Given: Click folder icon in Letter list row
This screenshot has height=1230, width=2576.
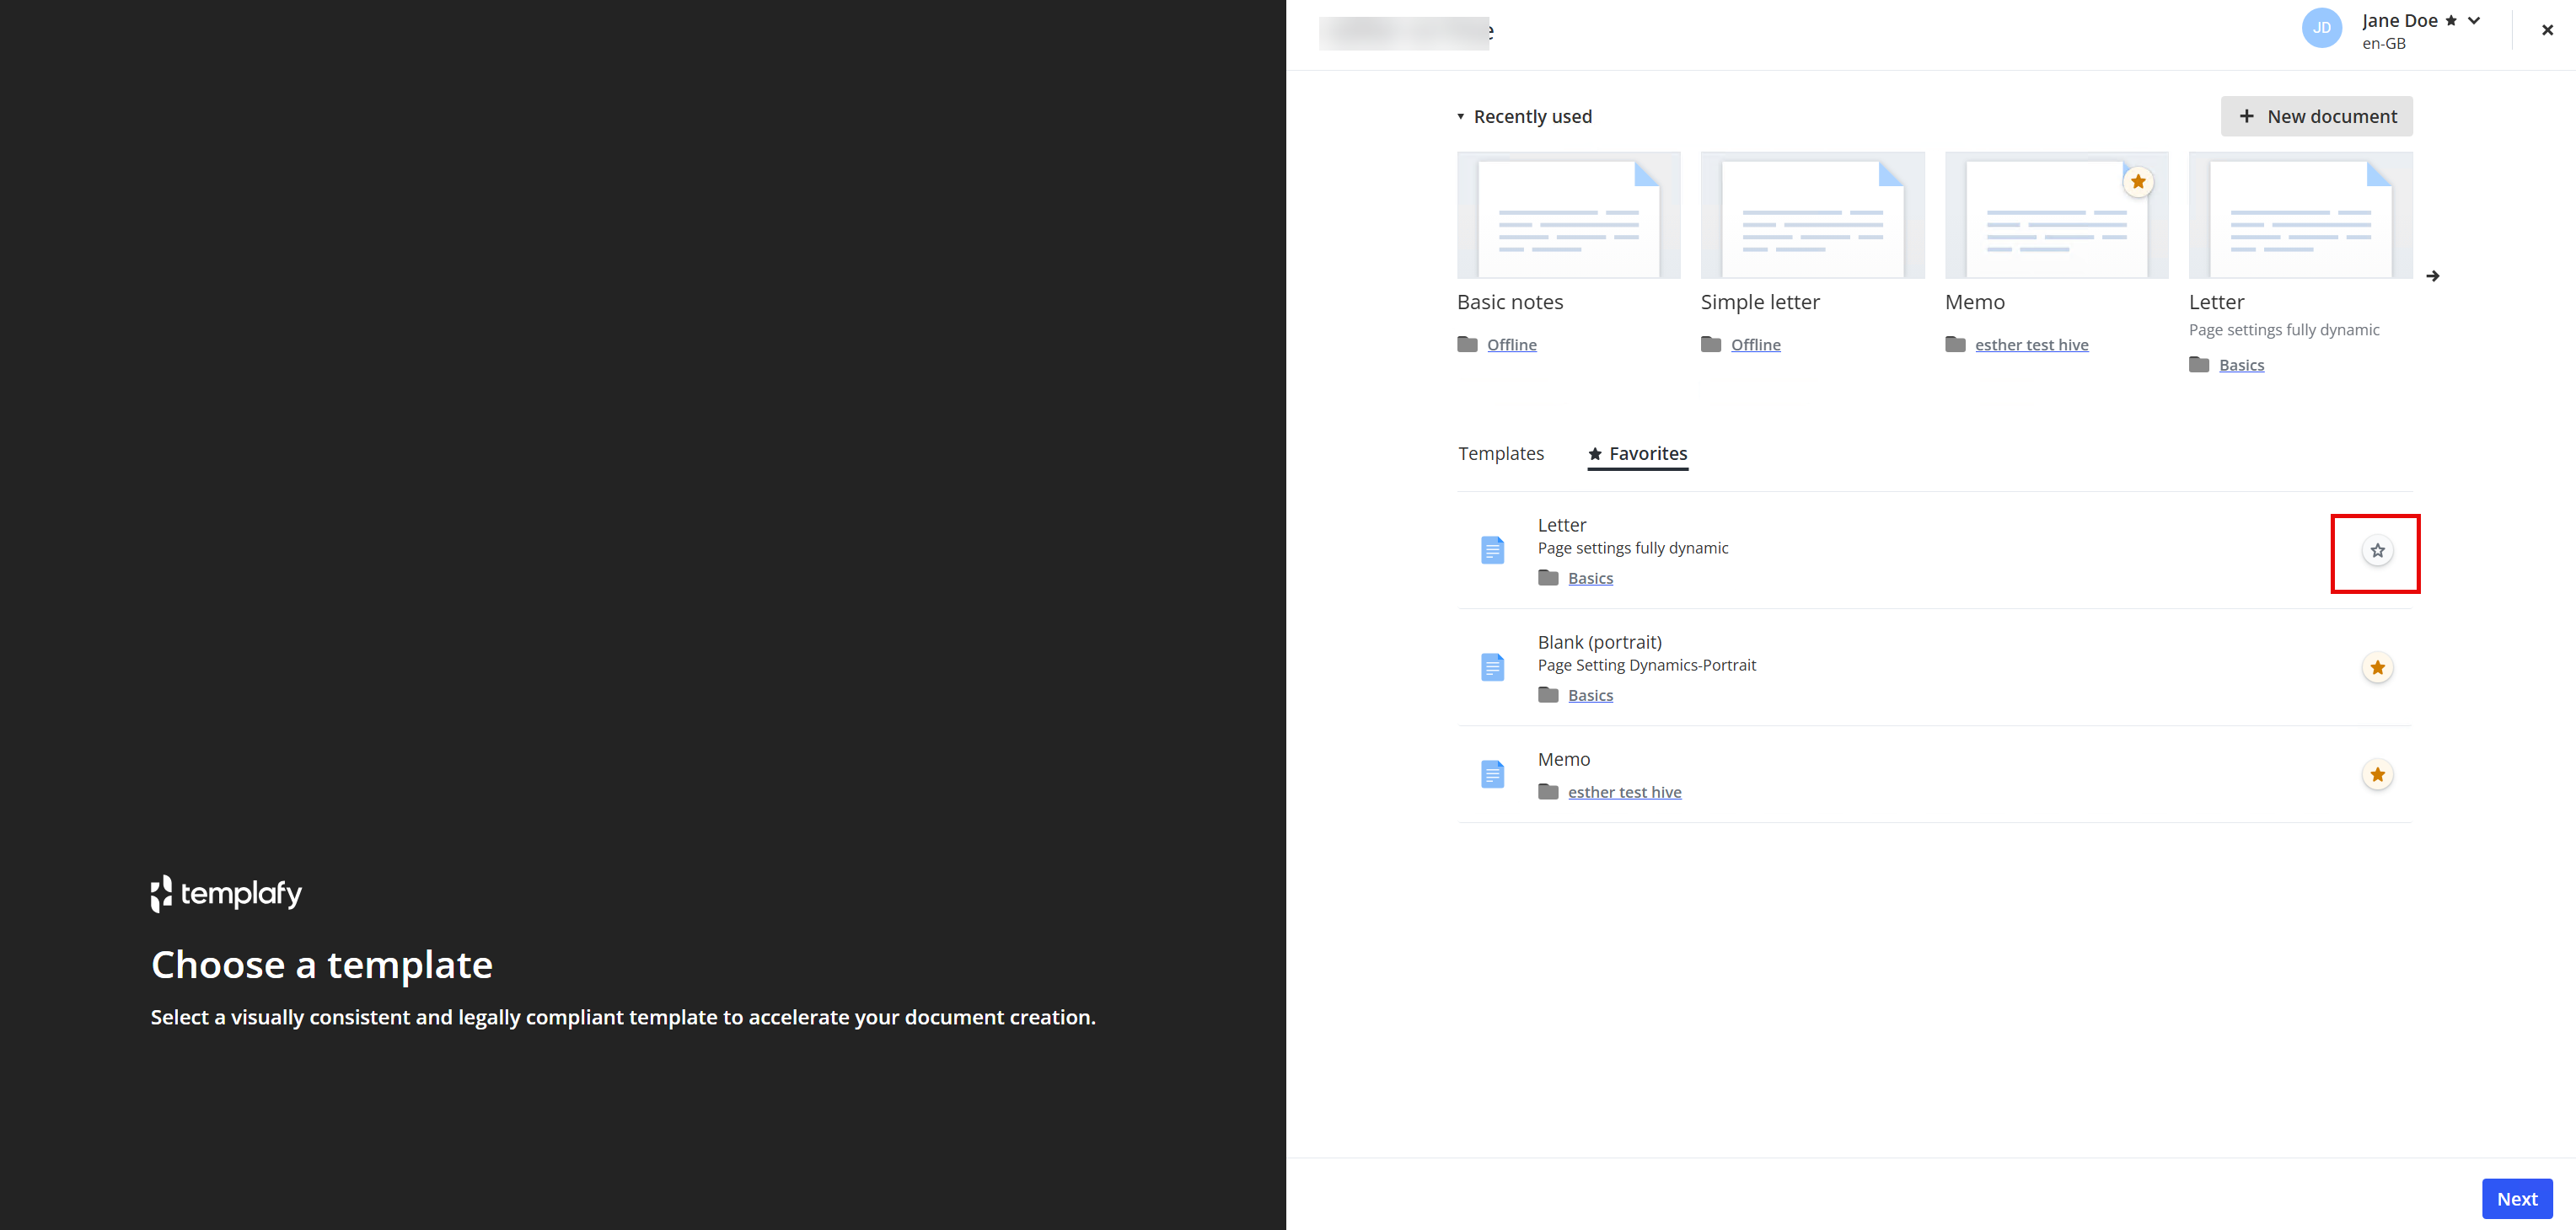Looking at the screenshot, I should pos(1548,578).
